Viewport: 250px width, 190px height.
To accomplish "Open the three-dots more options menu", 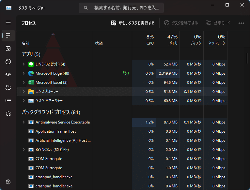I will pos(241,23).
